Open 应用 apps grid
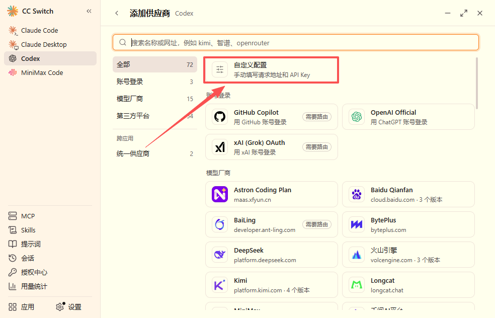 (22, 307)
